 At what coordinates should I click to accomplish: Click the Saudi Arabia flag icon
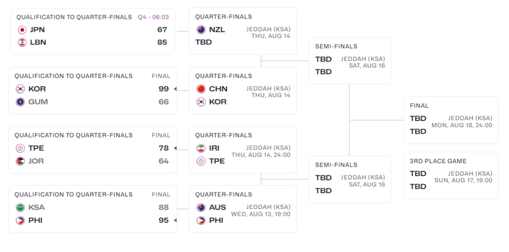tap(20, 208)
